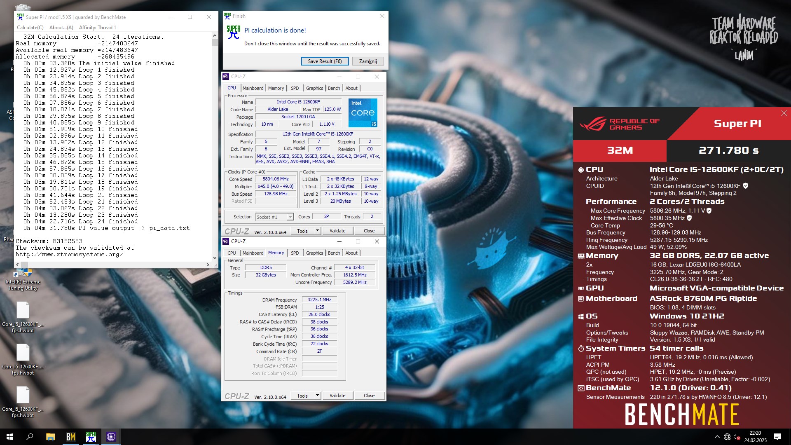Click BenchMate OS Windows icon
This screenshot has height=445, width=791.
coord(581,316)
